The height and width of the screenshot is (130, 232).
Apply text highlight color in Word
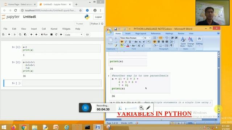click(x=122, y=45)
